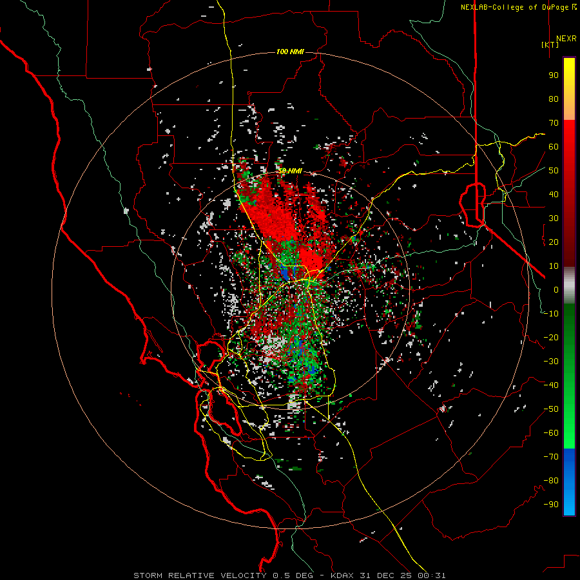Click the 0 value on velocity scale
This screenshot has height=580, width=580.
[556, 289]
